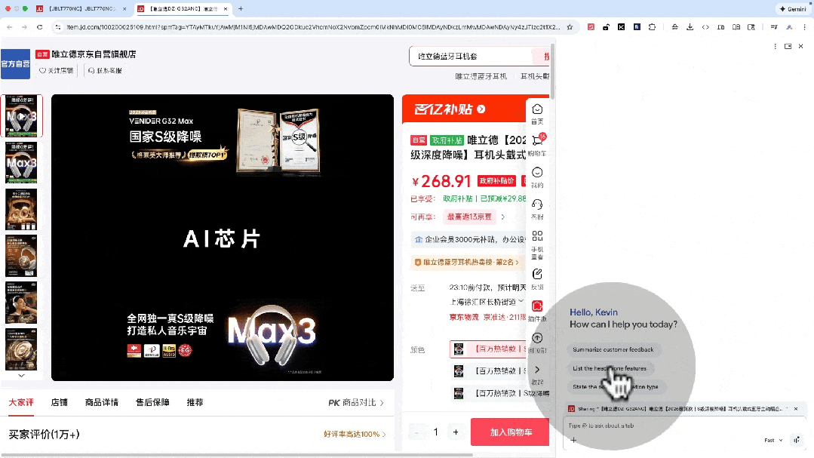Expand the 最高返13京豆 rewards chevron
This screenshot has height=458, width=814.
point(504,216)
